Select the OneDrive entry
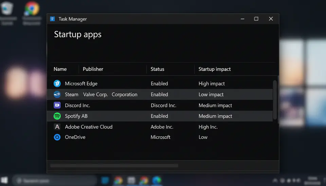The image size is (326, 186). (x=75, y=137)
